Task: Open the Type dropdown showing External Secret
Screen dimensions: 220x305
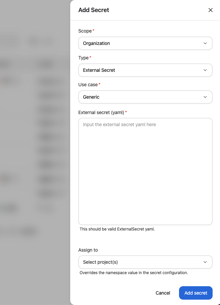Action: point(145,70)
